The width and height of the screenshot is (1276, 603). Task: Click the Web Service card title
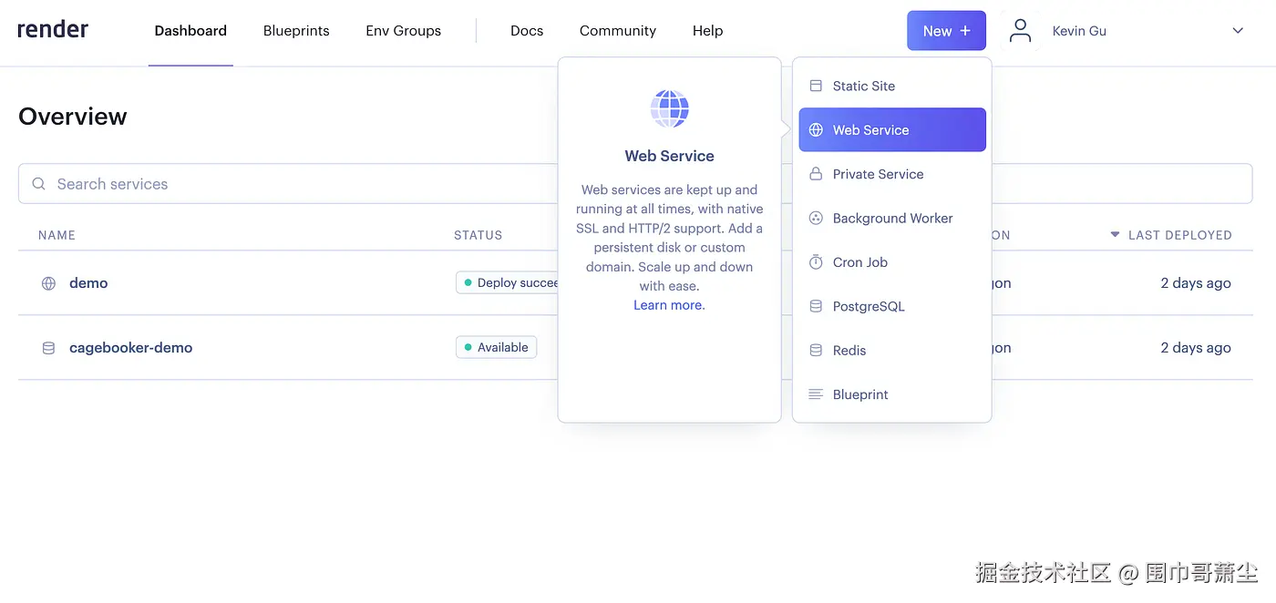coord(669,156)
